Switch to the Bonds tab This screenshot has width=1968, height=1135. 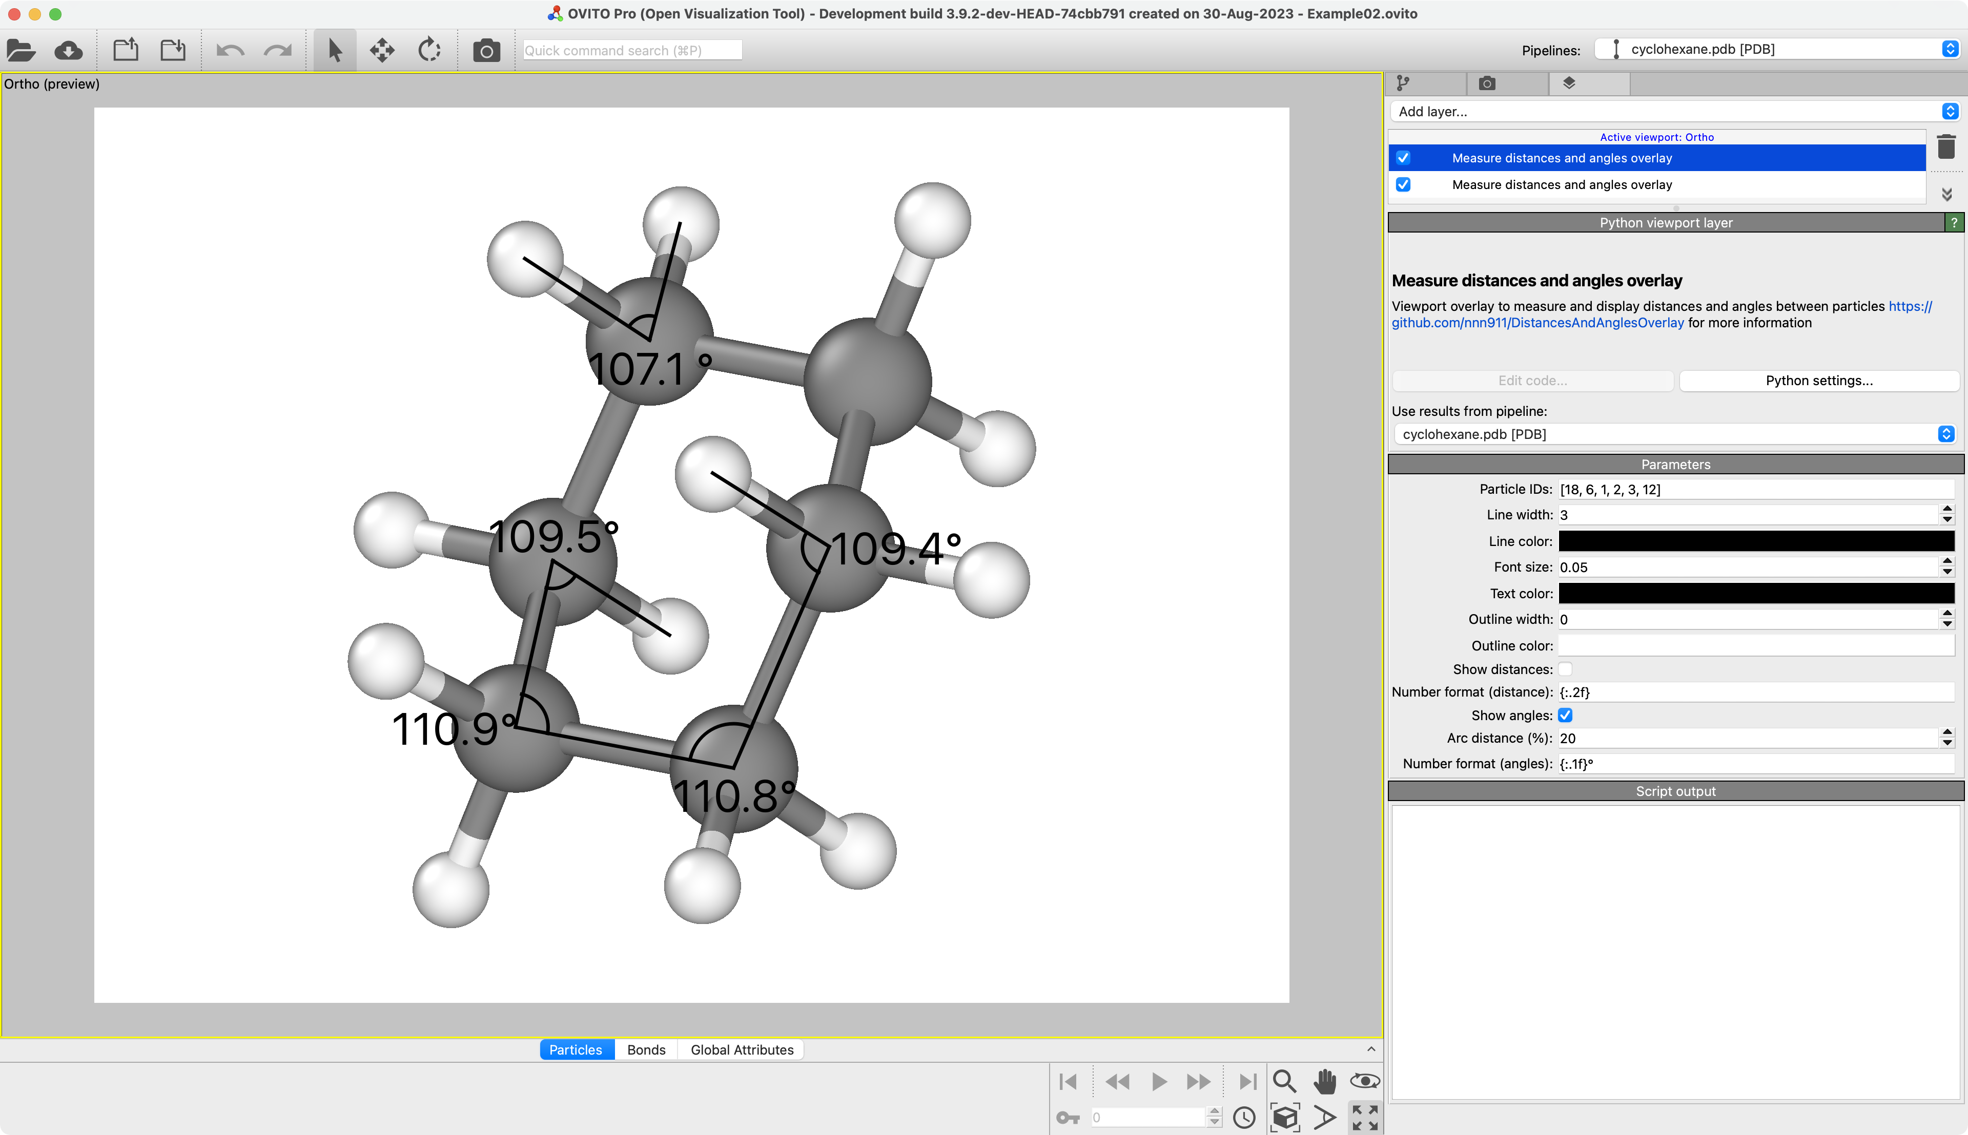tap(646, 1050)
